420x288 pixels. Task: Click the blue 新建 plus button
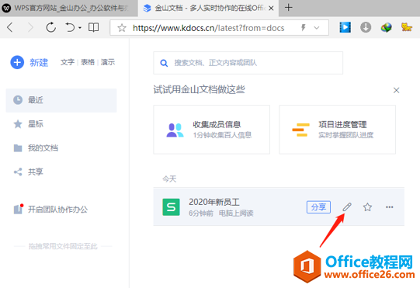17,62
